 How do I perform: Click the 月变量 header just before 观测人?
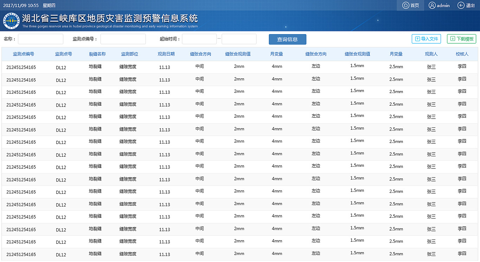coord(396,54)
